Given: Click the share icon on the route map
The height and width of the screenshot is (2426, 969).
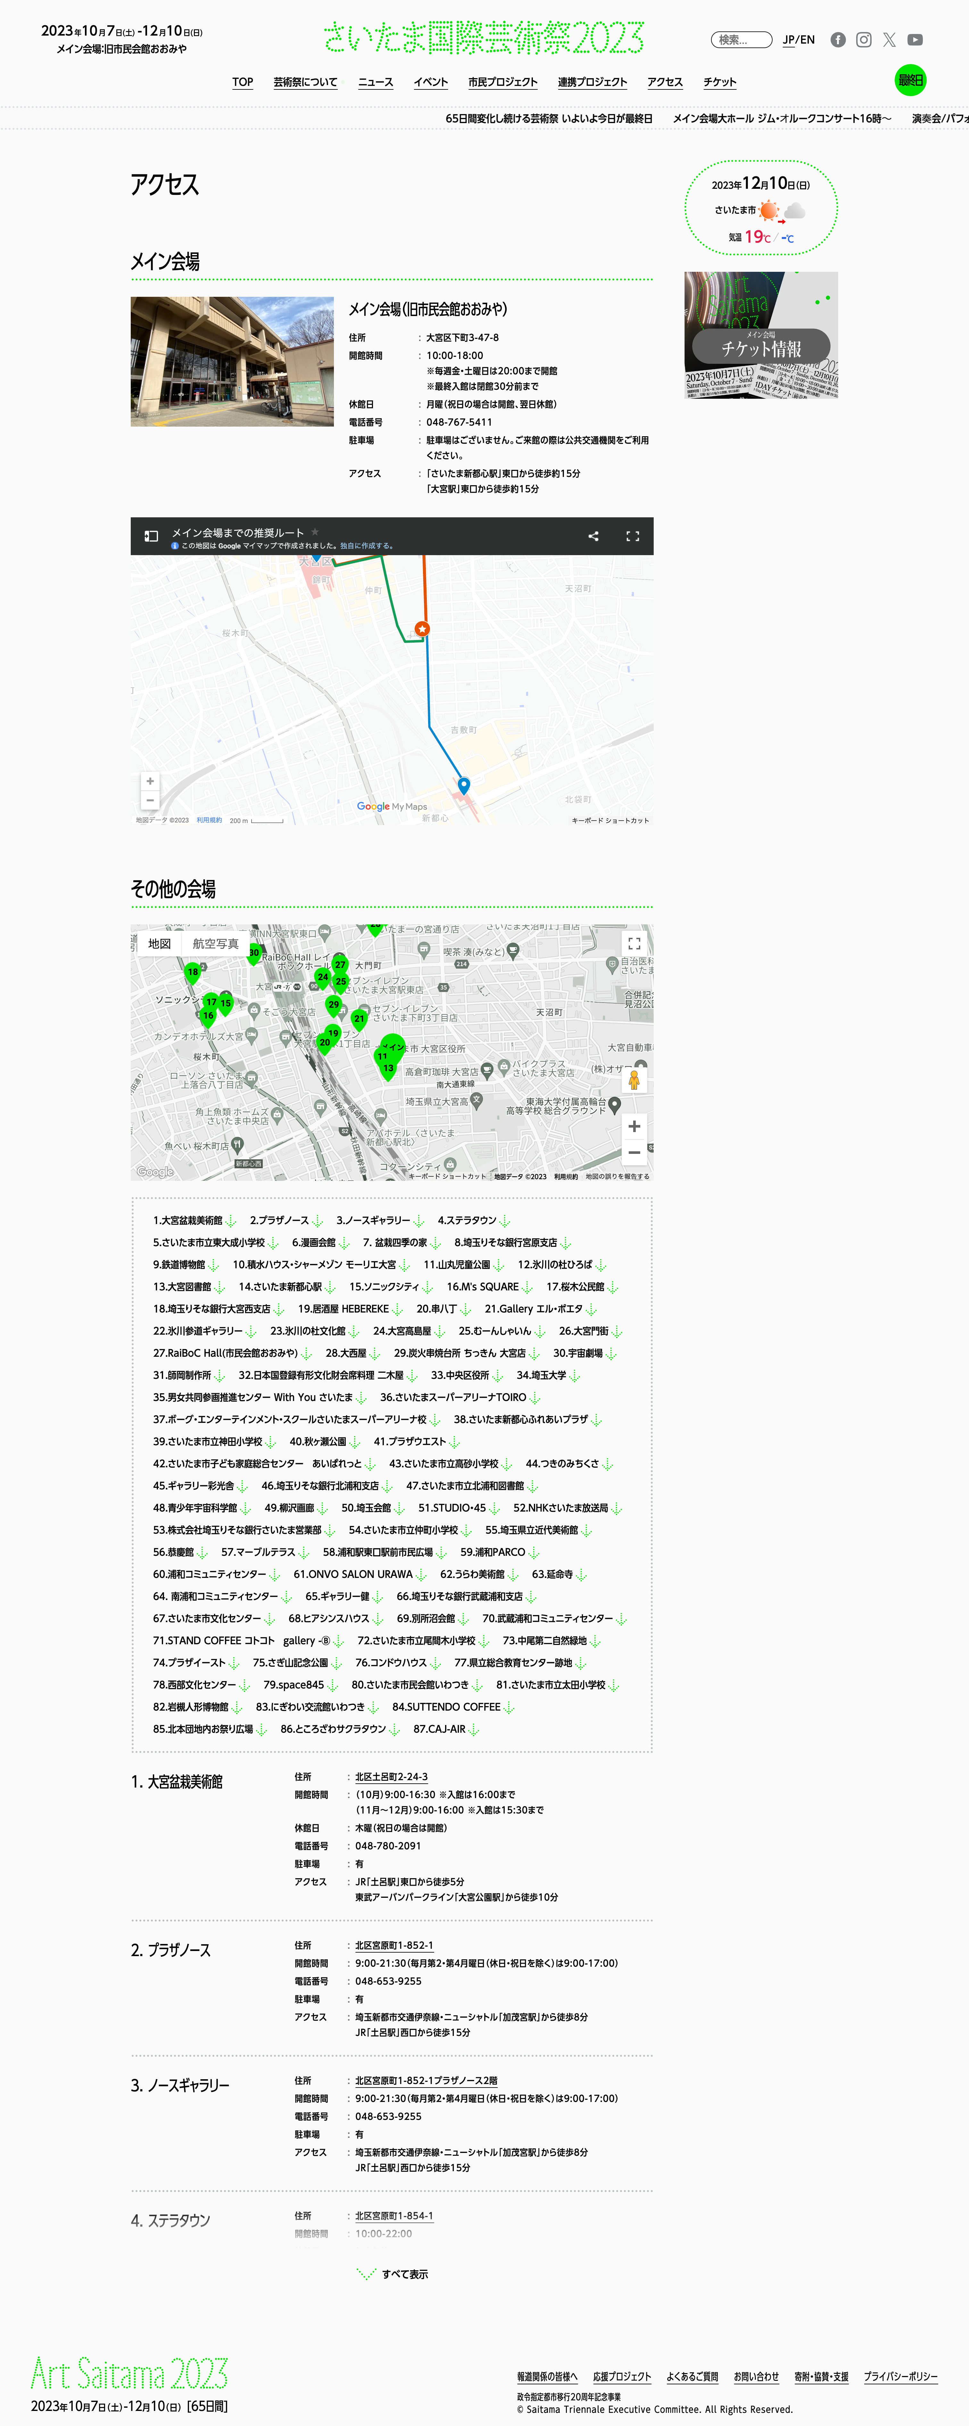Looking at the screenshot, I should click(593, 536).
